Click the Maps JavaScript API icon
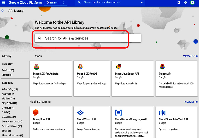Screen dimensions: 199x138 119,67
